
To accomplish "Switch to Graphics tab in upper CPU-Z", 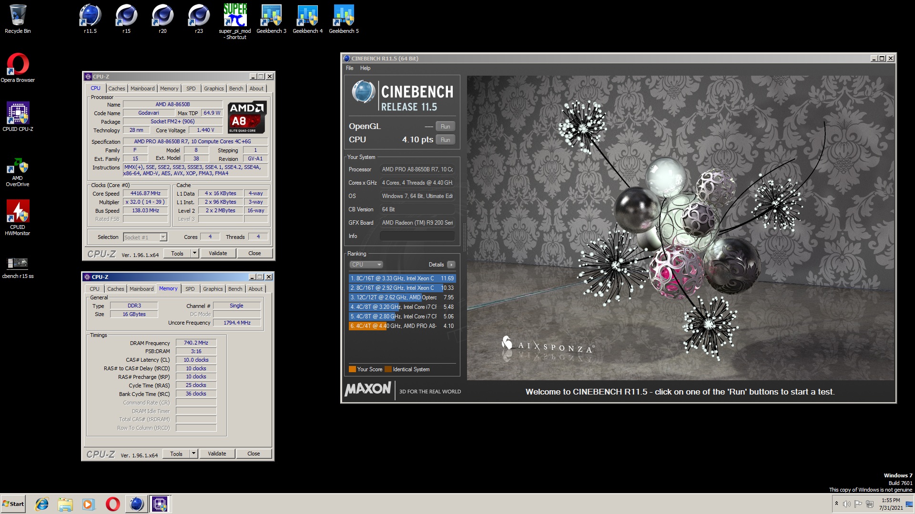I will click(213, 89).
